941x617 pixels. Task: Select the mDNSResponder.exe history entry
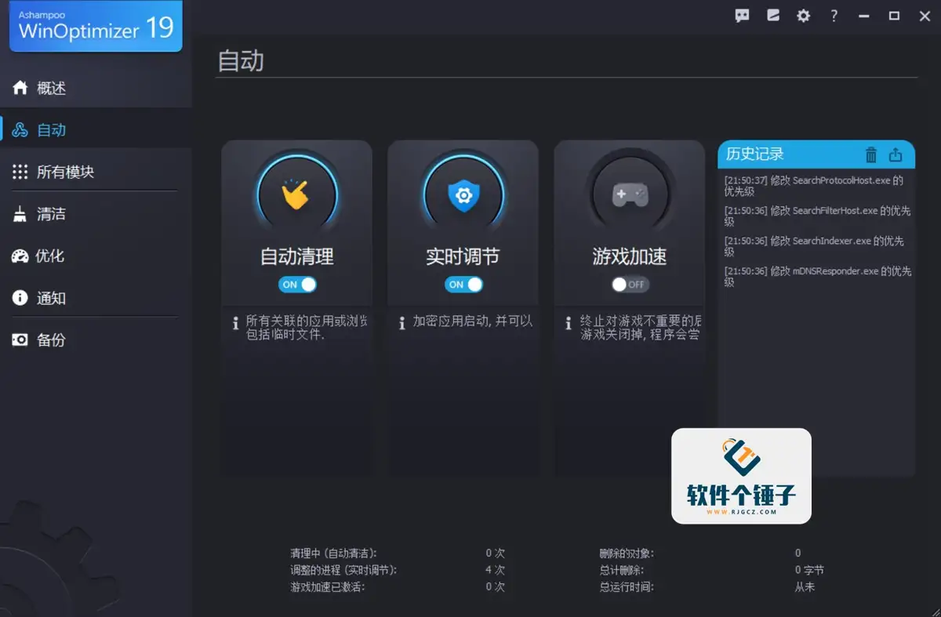(x=816, y=277)
